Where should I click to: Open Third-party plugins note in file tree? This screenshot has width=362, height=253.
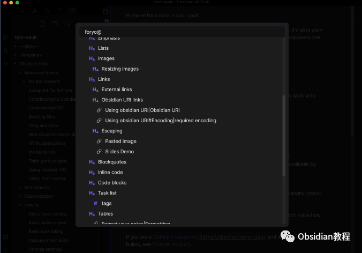point(48,161)
